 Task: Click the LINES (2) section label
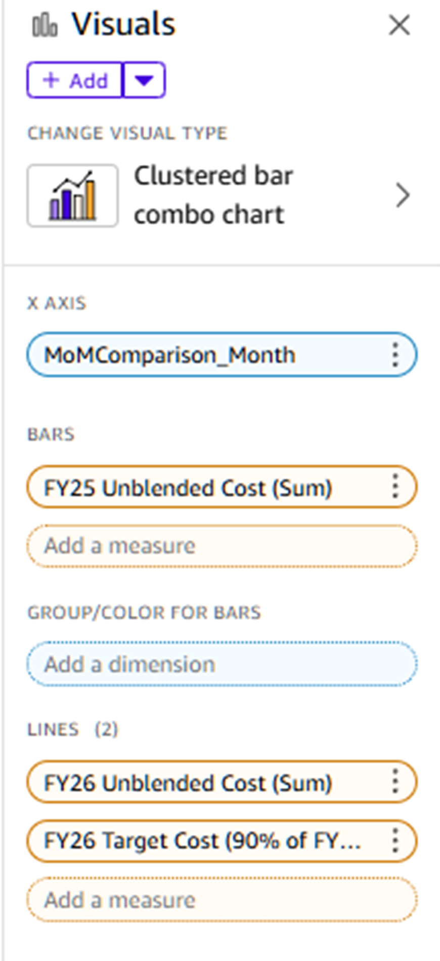pyautogui.click(x=72, y=729)
